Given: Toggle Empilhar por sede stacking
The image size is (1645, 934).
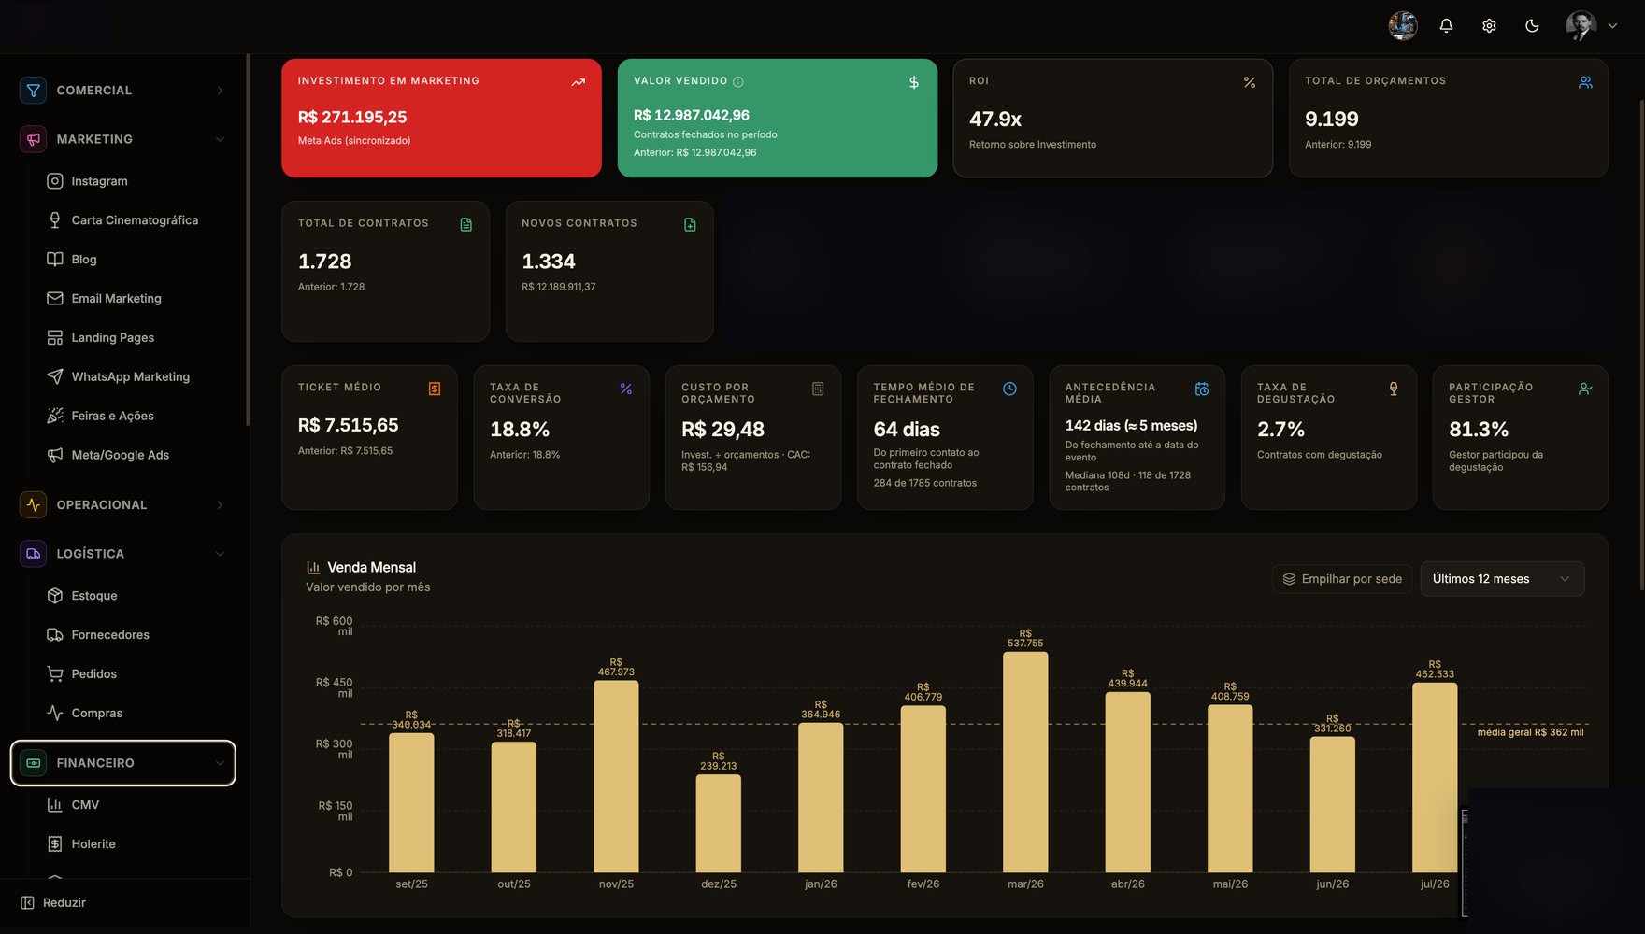Looking at the screenshot, I should click(x=1342, y=579).
